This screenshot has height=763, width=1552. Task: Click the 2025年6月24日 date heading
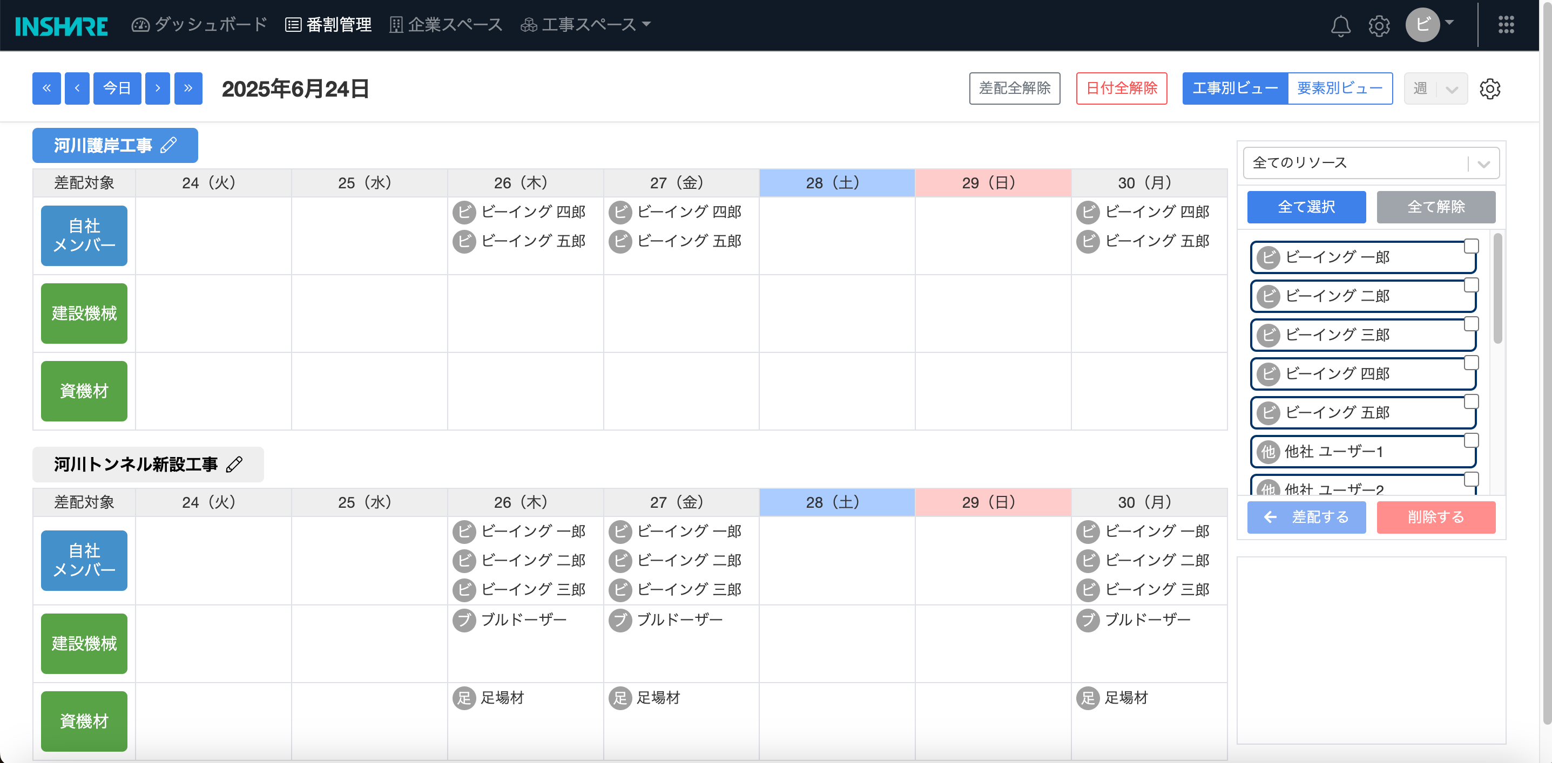pos(295,89)
